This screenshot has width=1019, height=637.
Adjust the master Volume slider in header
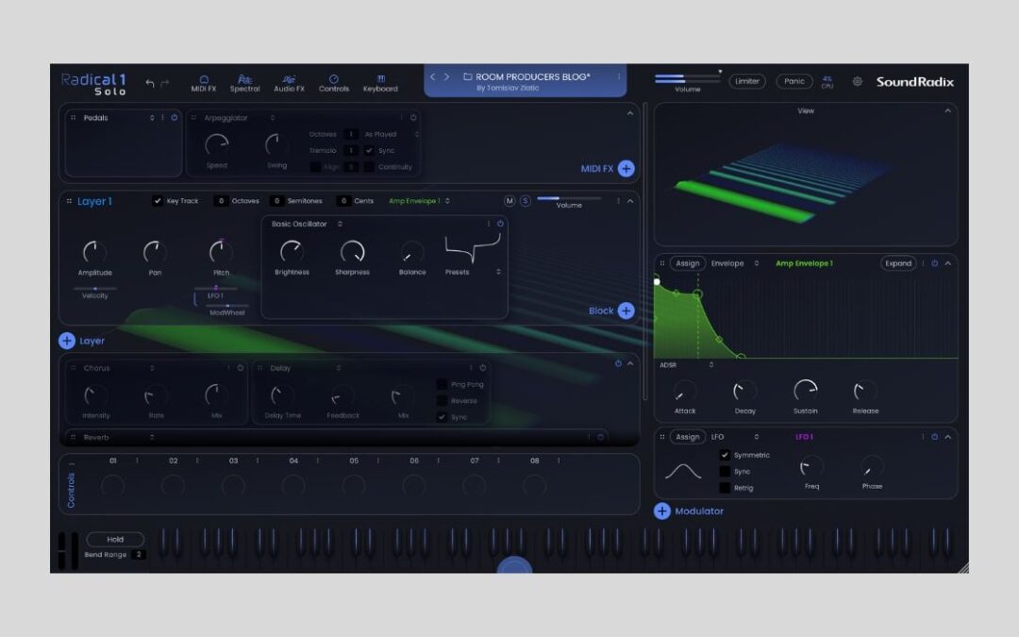pos(687,78)
